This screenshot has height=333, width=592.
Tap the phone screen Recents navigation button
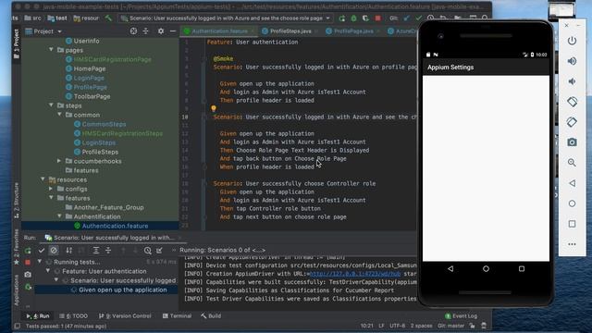[x=522, y=269]
